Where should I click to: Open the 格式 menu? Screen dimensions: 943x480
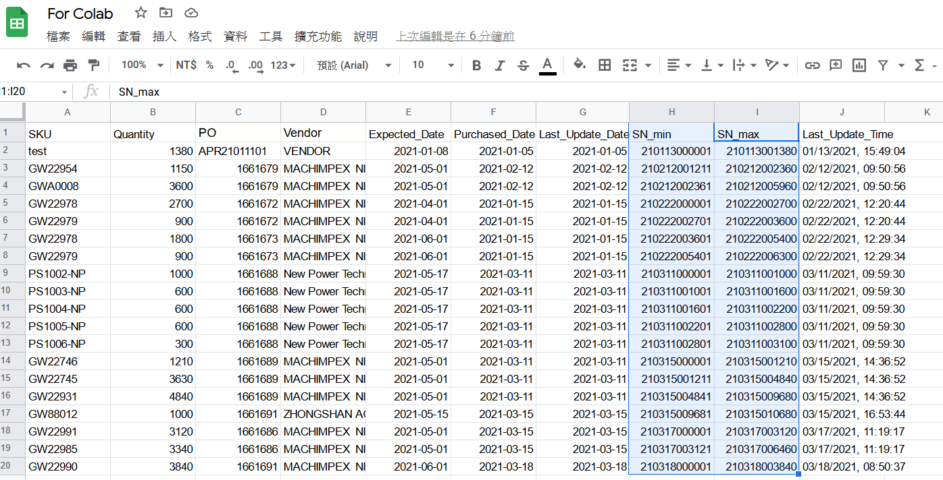(x=200, y=37)
